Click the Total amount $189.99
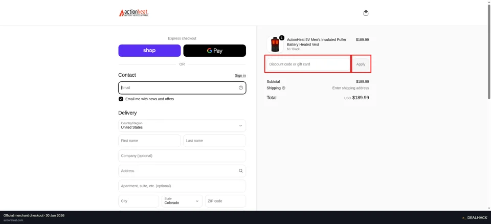 pos(361,98)
